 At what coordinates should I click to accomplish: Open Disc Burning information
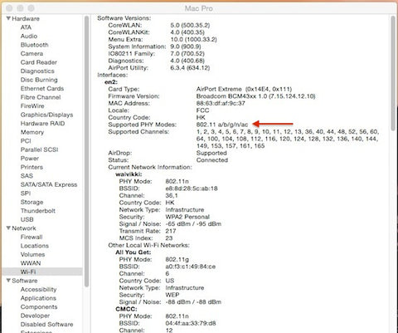tap(39, 80)
